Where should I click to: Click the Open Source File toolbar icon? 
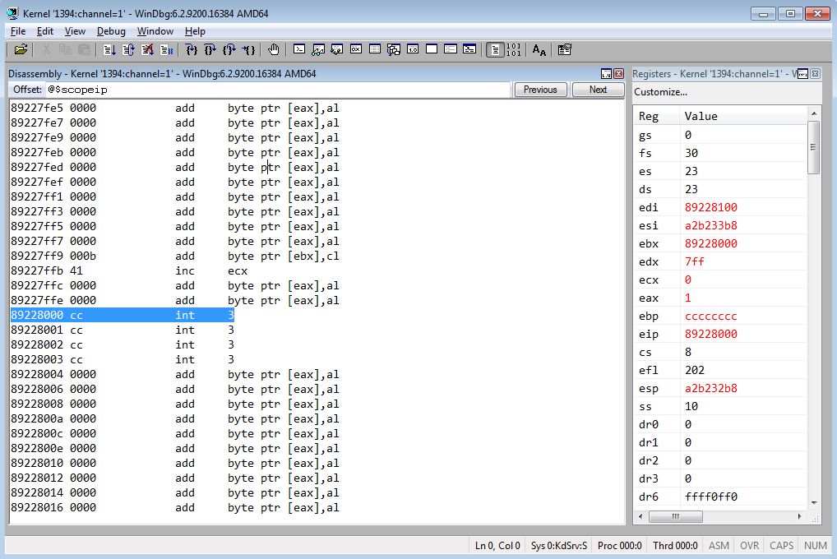click(x=21, y=50)
